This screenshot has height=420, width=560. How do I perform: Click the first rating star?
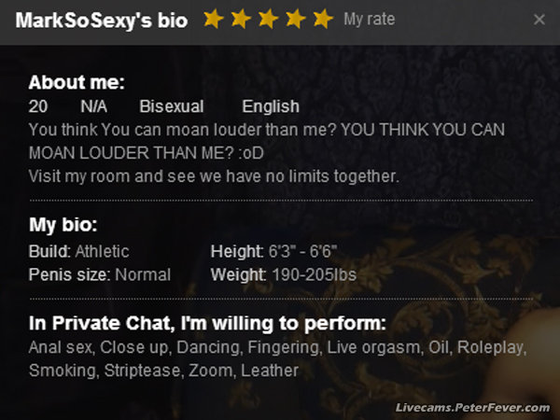[x=214, y=19]
